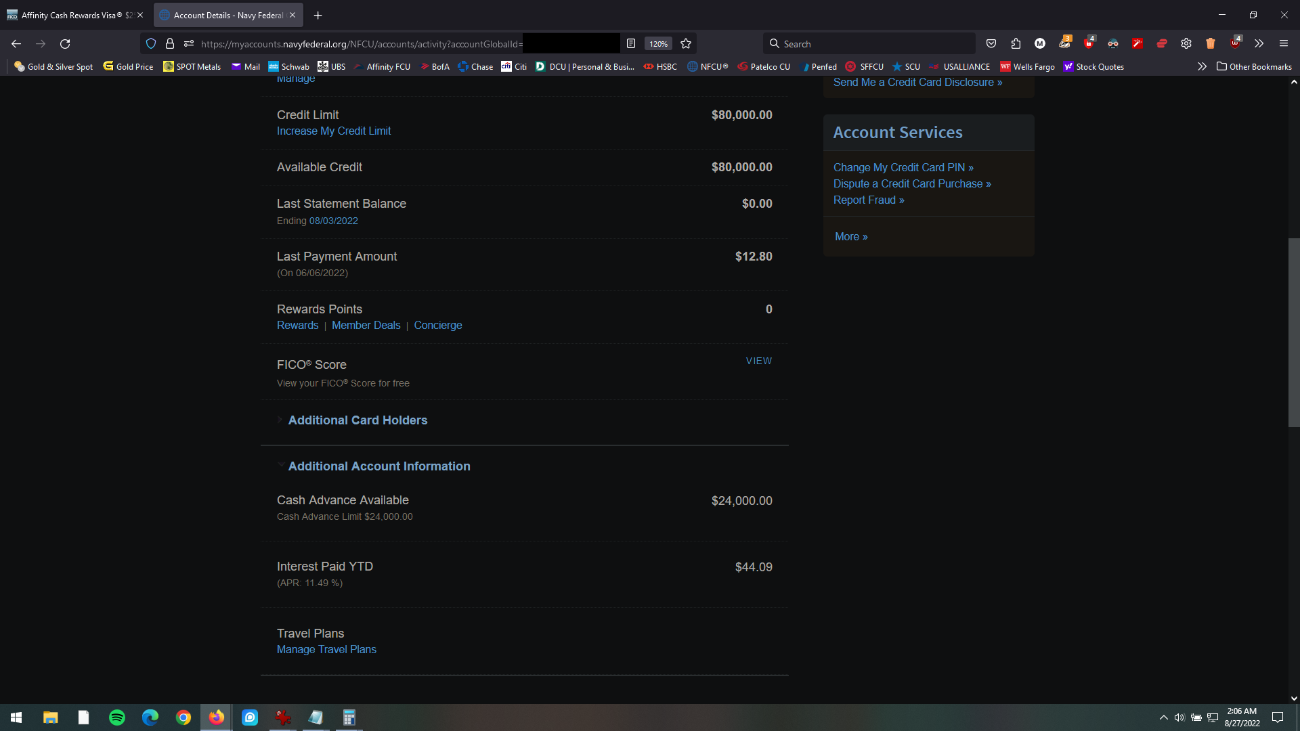Image resolution: width=1300 pixels, height=731 pixels.
Task: Launch Chrome from taskbar
Action: [x=183, y=717]
